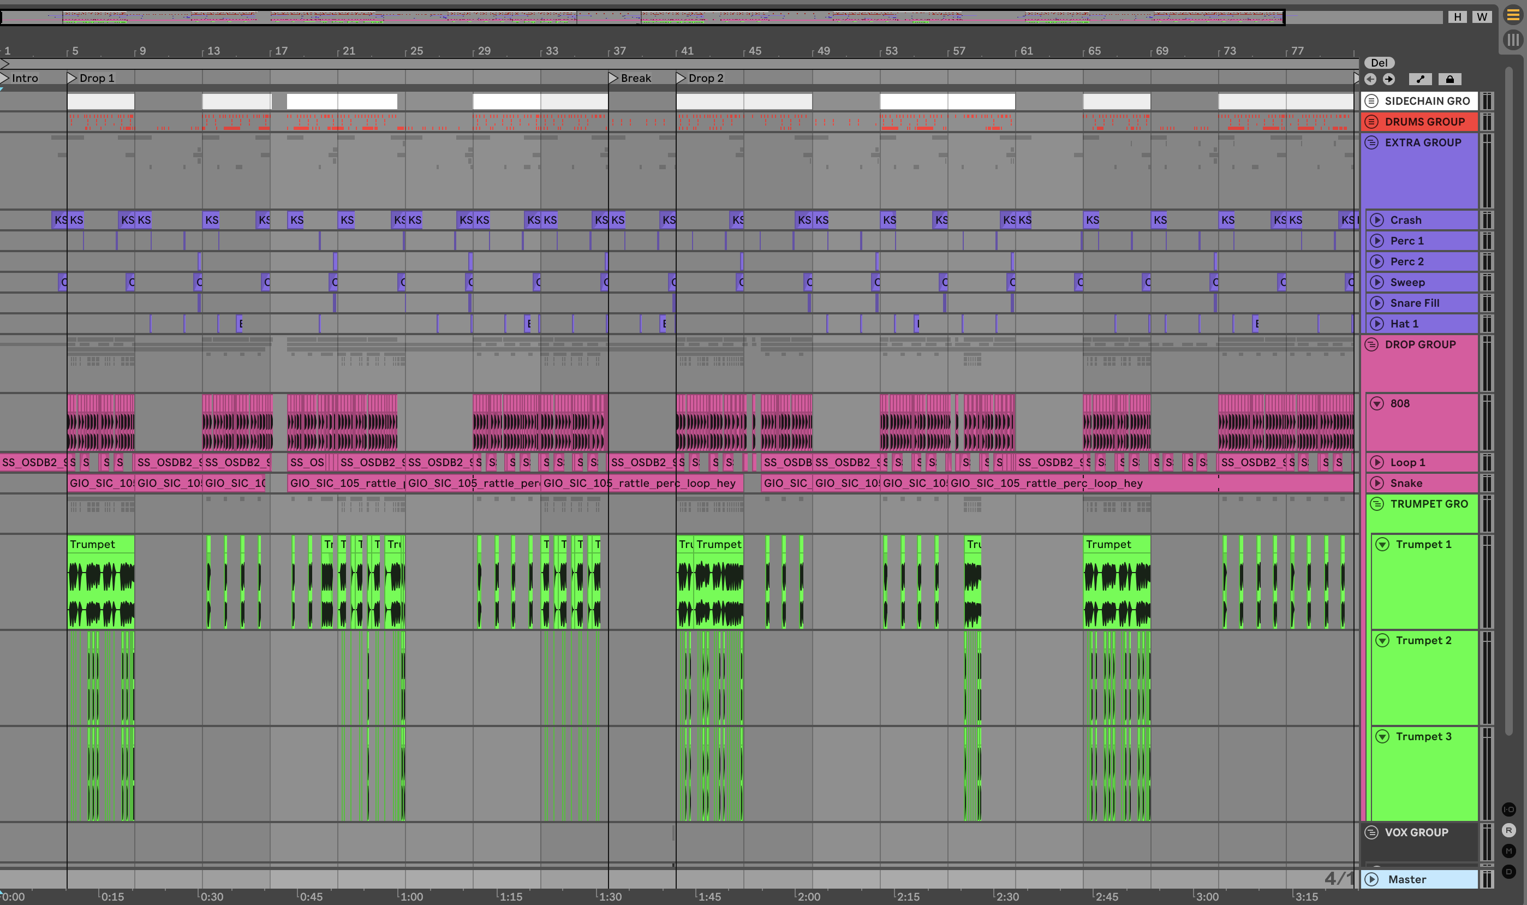
Task: Click the DRUMS GROUP track meter
Action: [x=1487, y=121]
